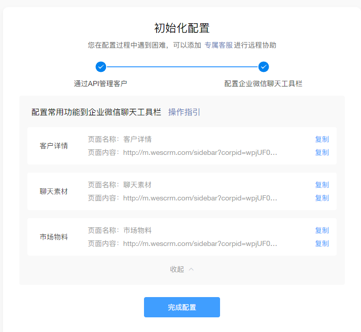Image resolution: width=361 pixels, height=332 pixels.
Task: Click the second step checkmark icon
Action: click(264, 67)
